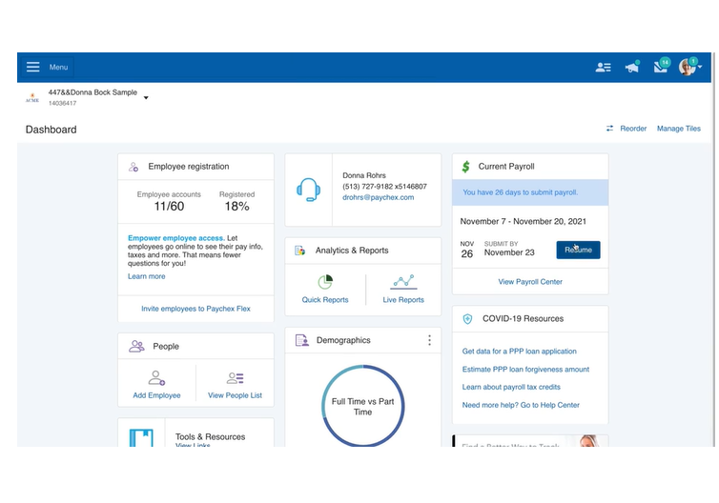Open the hamburger Menu icon
719x503 pixels.
[x=33, y=67]
